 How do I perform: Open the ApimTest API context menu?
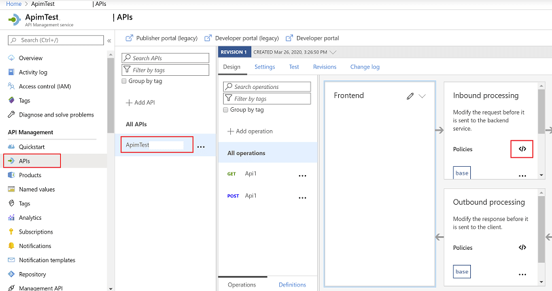[201, 146]
